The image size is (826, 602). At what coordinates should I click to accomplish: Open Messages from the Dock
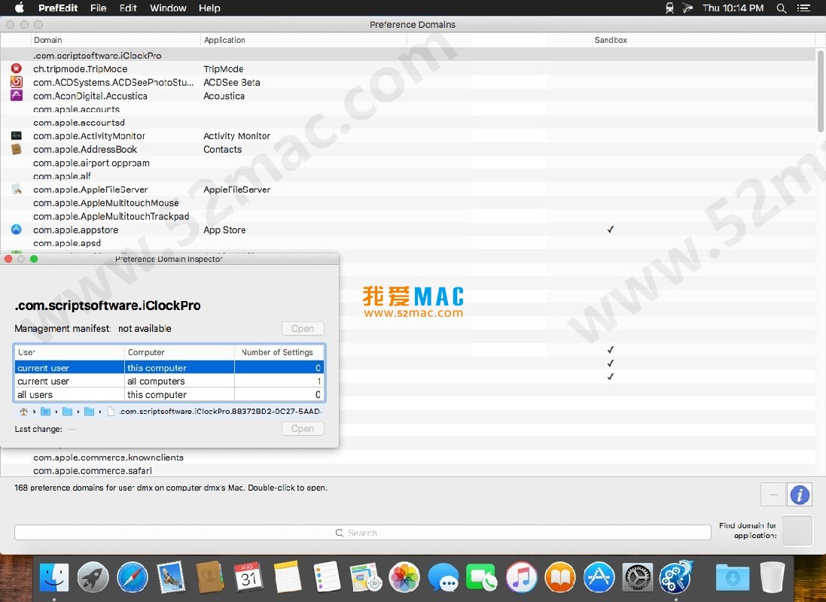click(x=443, y=578)
